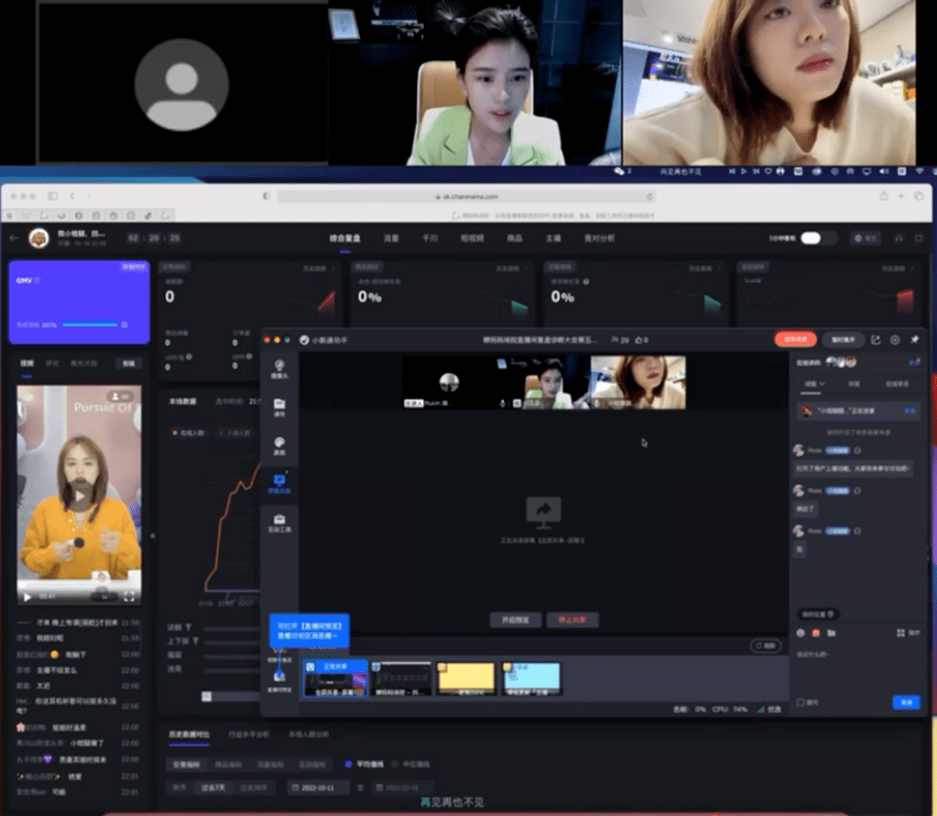The image size is (937, 816).
Task: Click the chart timeline slider handle
Action: click(206, 696)
